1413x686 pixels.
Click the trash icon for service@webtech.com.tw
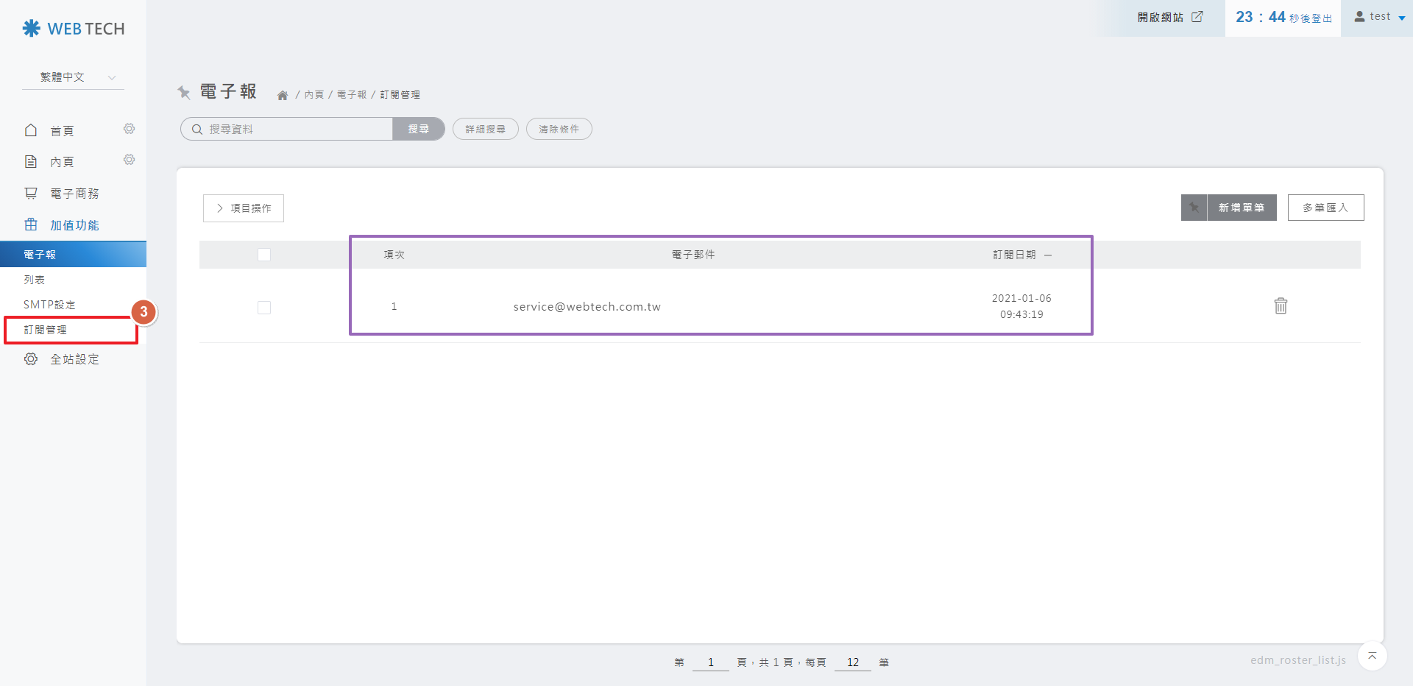tap(1281, 306)
